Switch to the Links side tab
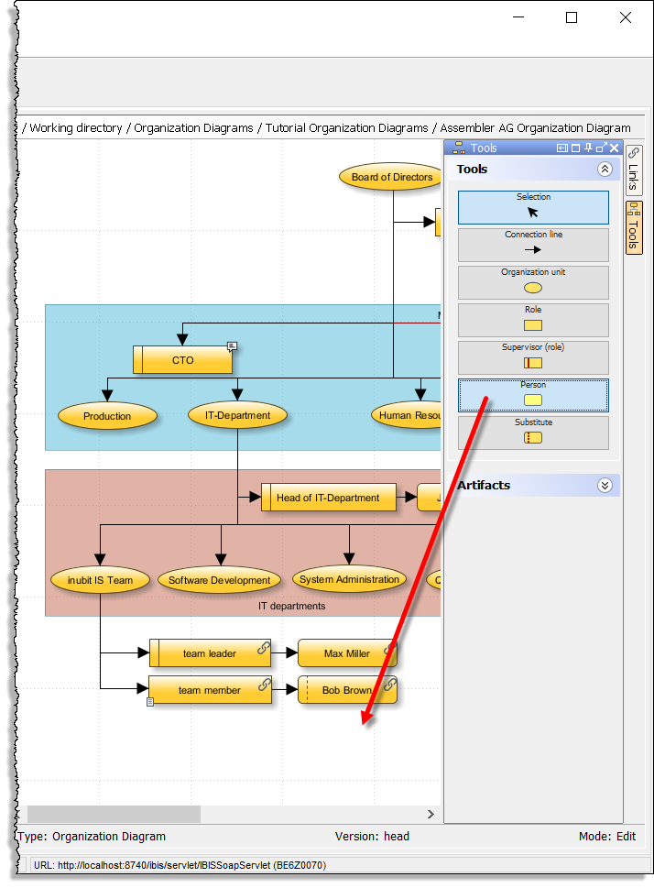The image size is (654, 888). tap(633, 170)
